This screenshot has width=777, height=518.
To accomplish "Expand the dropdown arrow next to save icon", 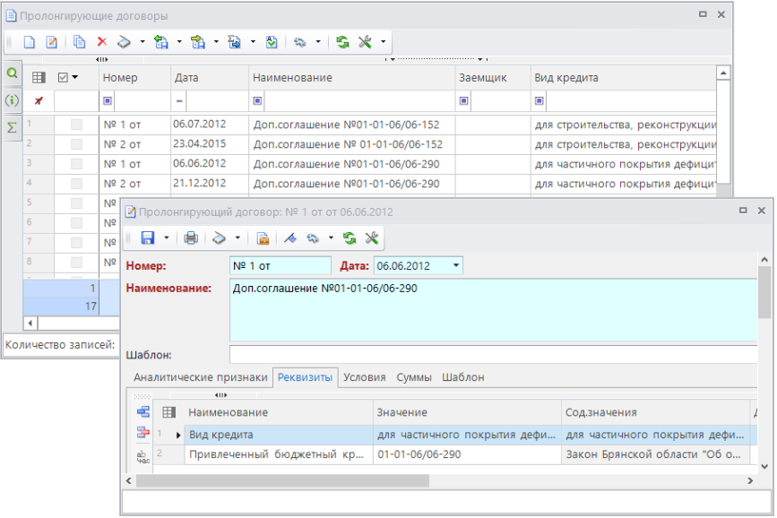I will coord(167,238).
